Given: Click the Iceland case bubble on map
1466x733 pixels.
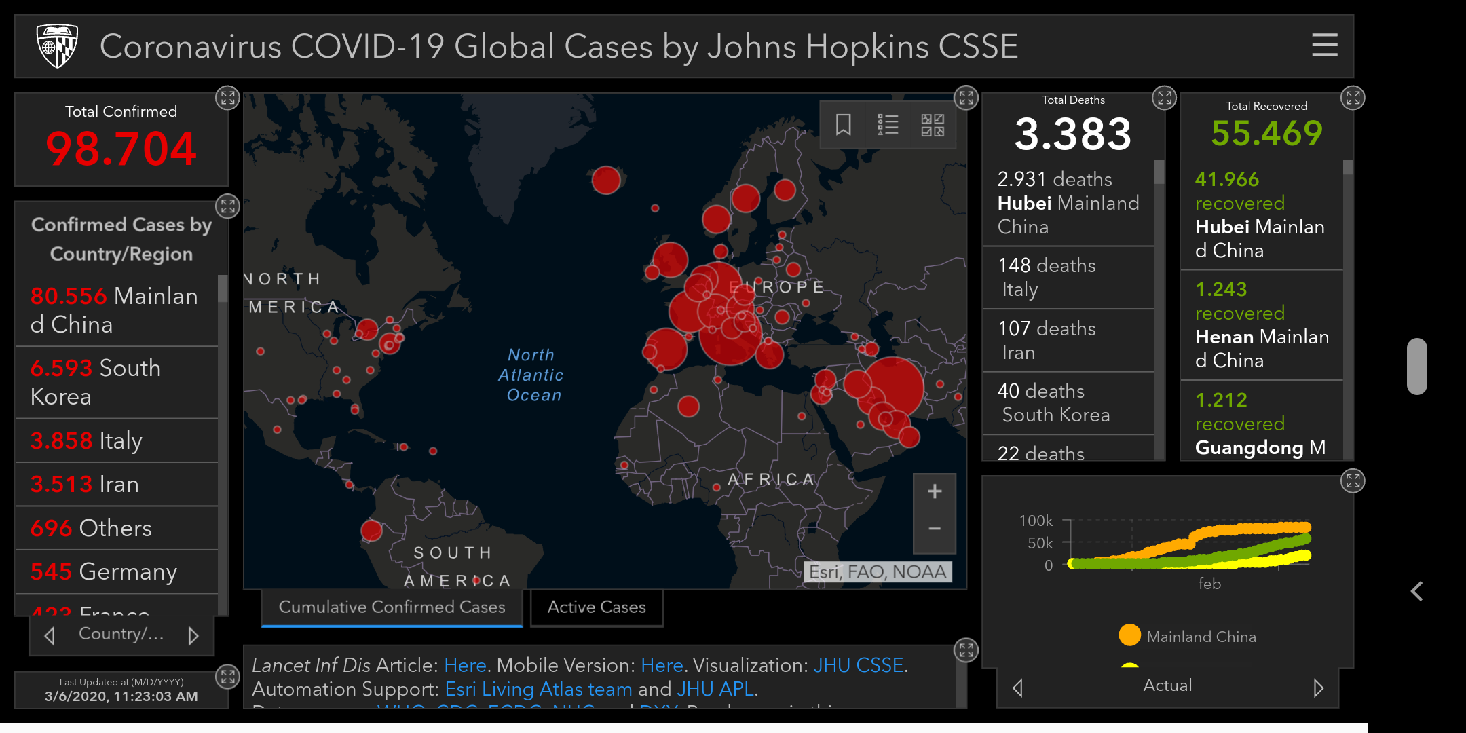Looking at the screenshot, I should click(606, 180).
